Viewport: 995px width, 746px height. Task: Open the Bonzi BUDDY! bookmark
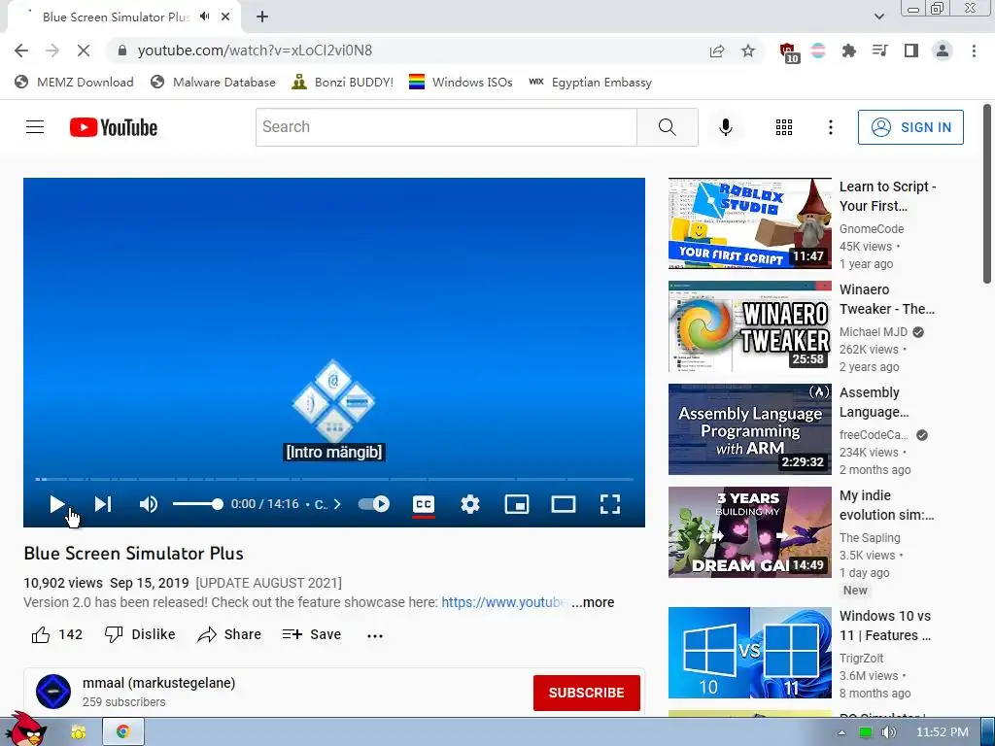(x=343, y=82)
